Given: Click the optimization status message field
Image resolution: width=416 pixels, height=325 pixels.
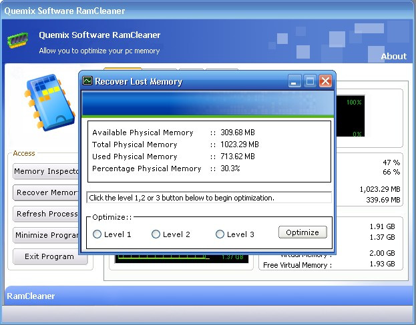Looking at the screenshot, I should pos(209,198).
